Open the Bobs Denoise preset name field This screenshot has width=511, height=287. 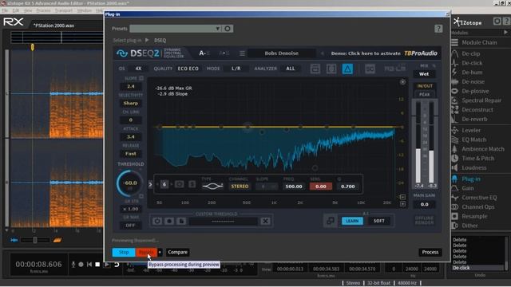pyautogui.click(x=282, y=53)
